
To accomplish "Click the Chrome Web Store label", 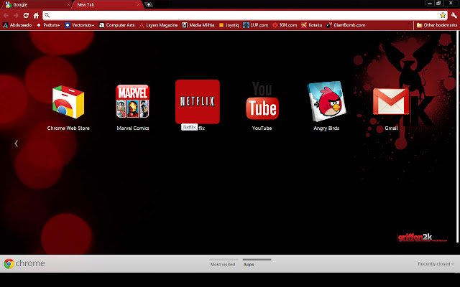I will [x=68, y=128].
